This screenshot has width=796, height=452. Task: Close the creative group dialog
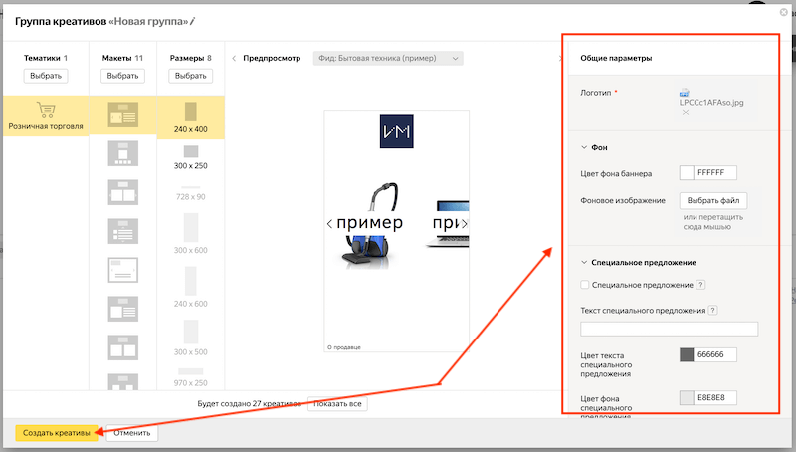tap(784, 12)
